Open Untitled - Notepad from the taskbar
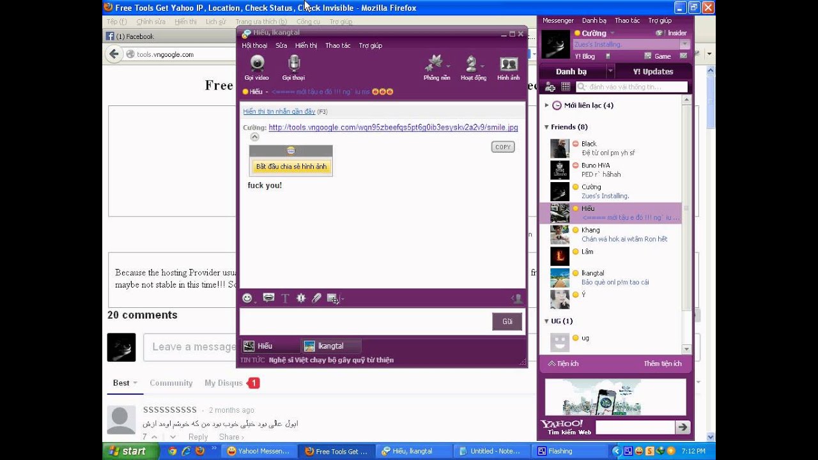The width and height of the screenshot is (818, 460). pos(492,451)
